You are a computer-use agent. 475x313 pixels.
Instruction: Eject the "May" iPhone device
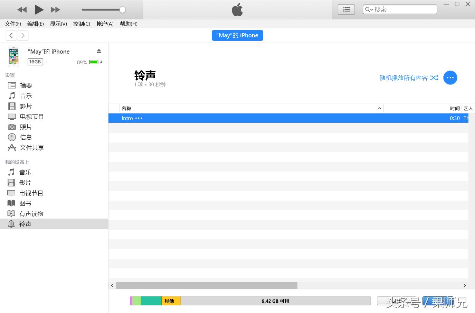tap(99, 51)
